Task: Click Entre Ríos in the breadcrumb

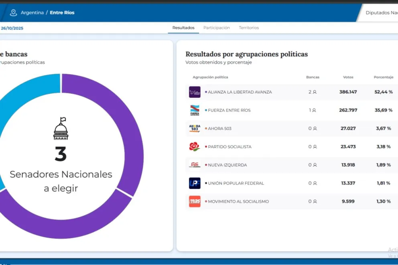Action: (62, 12)
